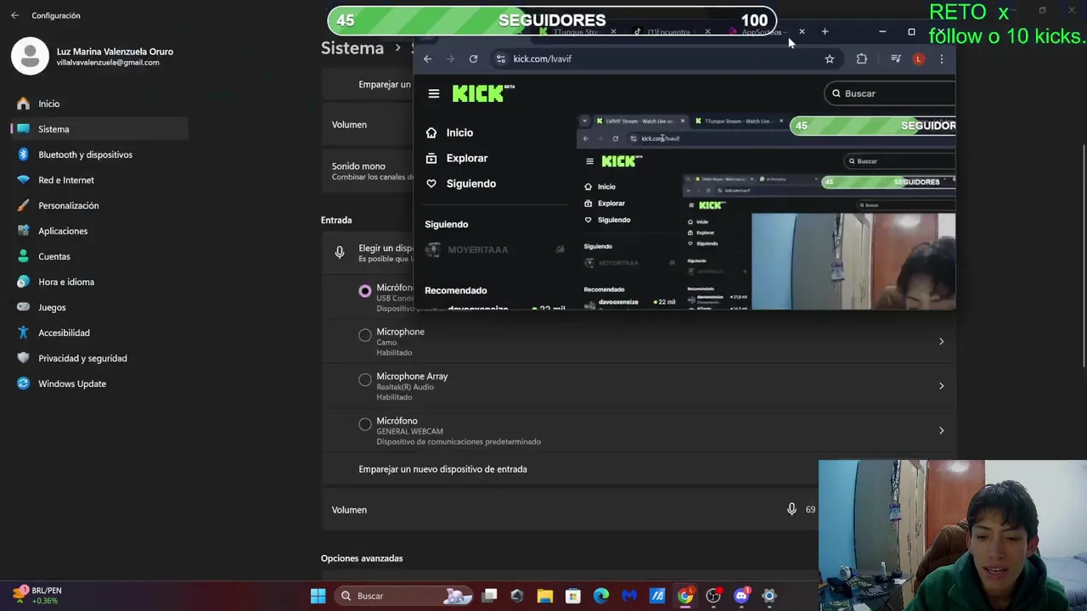Open Hora e idioma settings

click(100, 282)
